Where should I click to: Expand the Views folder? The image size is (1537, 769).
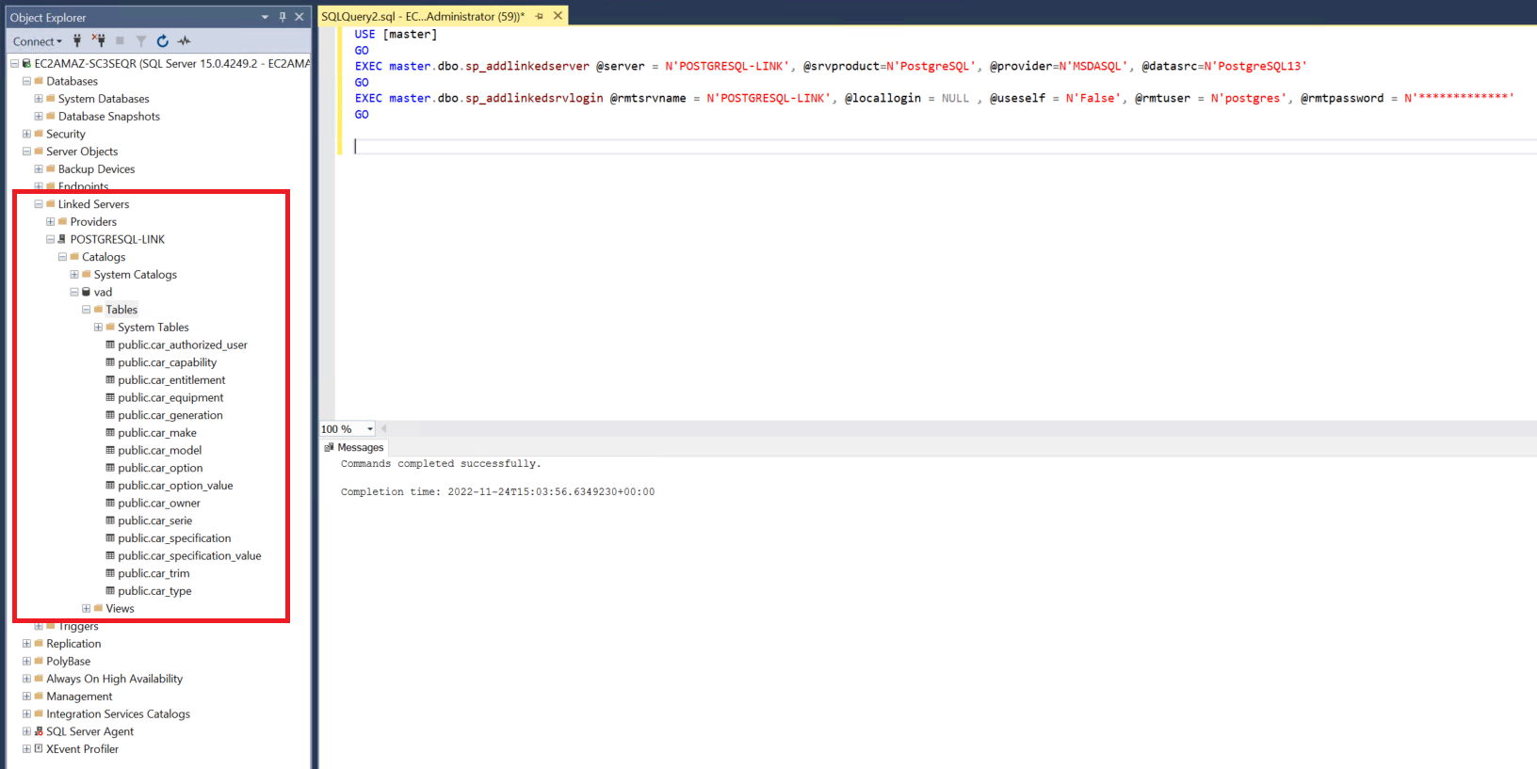click(87, 608)
